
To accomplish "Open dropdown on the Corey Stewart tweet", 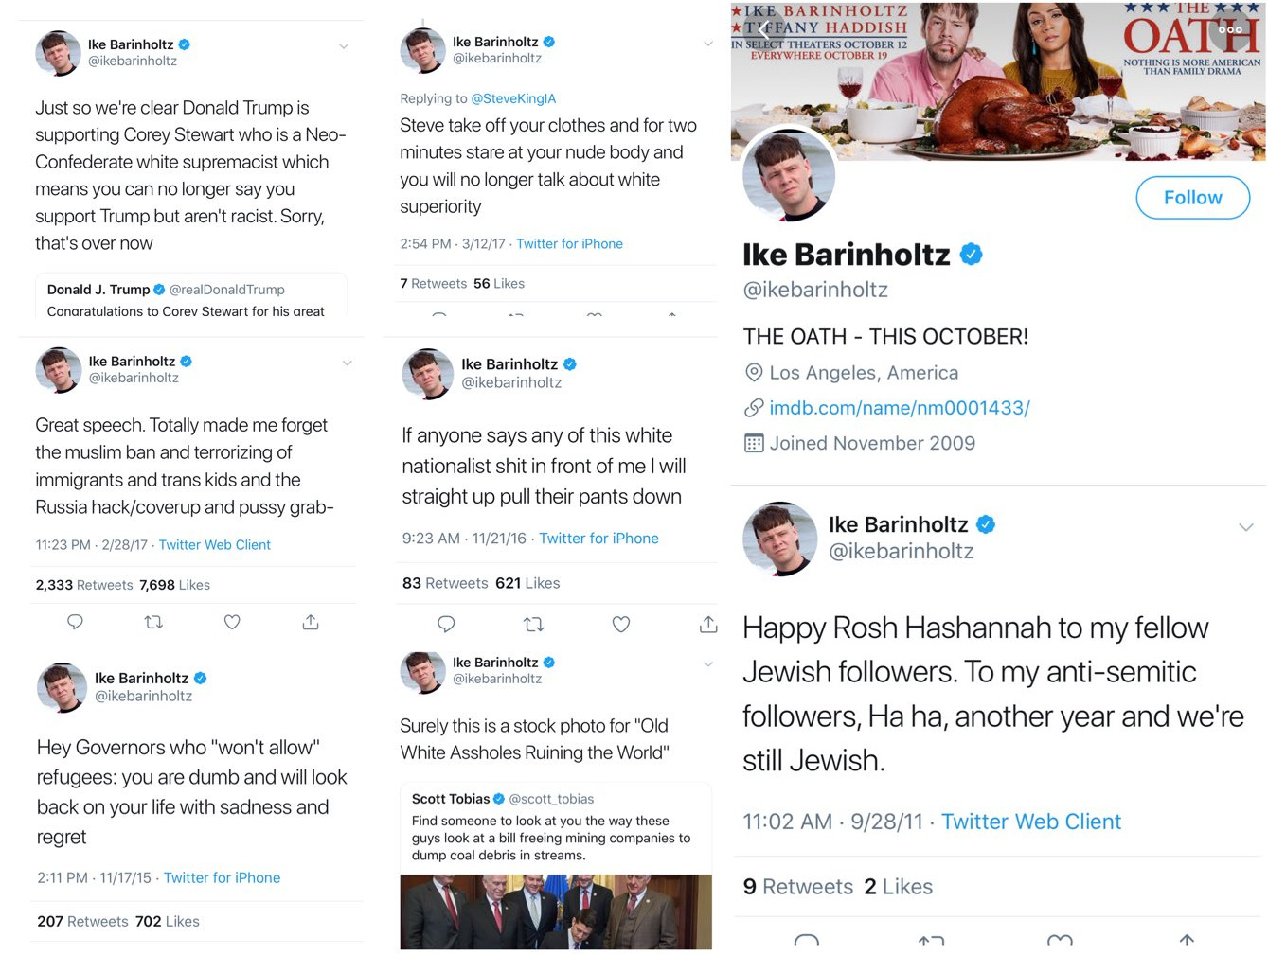I will click(344, 46).
